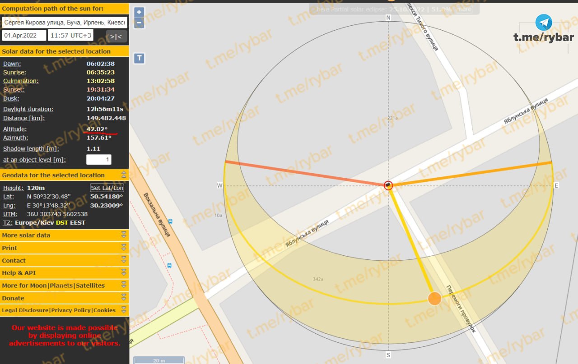The height and width of the screenshot is (364, 578).
Task: Zoom out of the map
Action: pyautogui.click(x=139, y=23)
